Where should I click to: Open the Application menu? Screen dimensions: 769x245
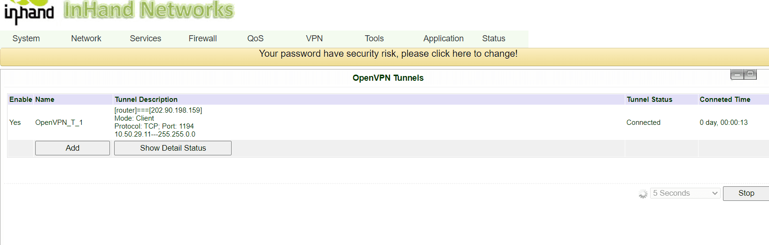pos(443,38)
